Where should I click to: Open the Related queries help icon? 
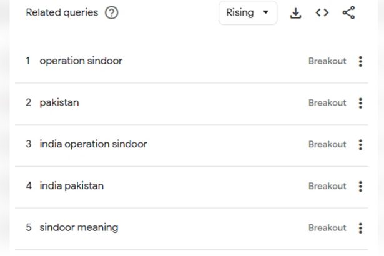coord(111,12)
